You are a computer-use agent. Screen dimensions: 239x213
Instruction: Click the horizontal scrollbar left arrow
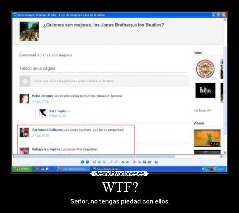click(x=14, y=156)
